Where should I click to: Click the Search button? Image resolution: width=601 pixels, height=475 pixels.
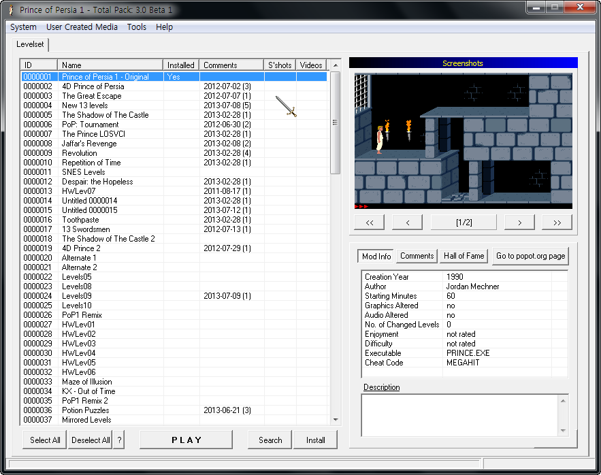[270, 440]
